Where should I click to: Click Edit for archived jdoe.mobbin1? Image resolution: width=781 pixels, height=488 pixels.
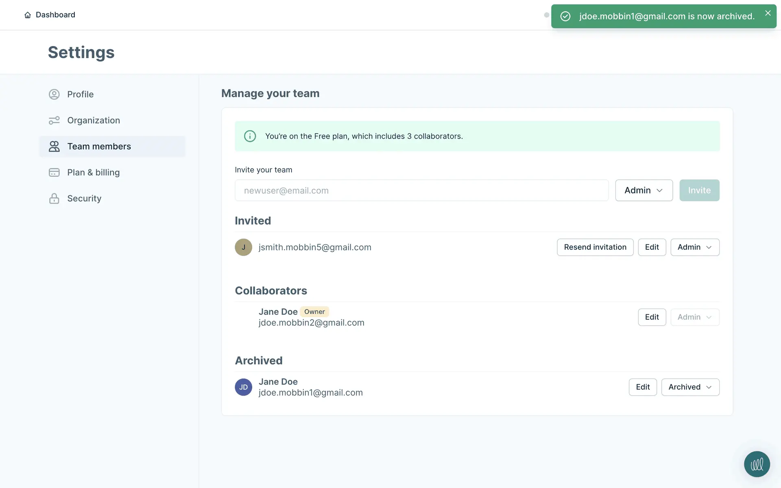tap(642, 387)
